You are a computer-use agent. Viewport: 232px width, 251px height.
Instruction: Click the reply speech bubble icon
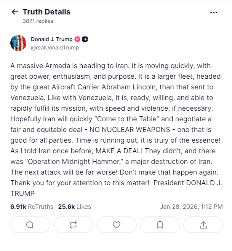pyautogui.click(x=30, y=225)
